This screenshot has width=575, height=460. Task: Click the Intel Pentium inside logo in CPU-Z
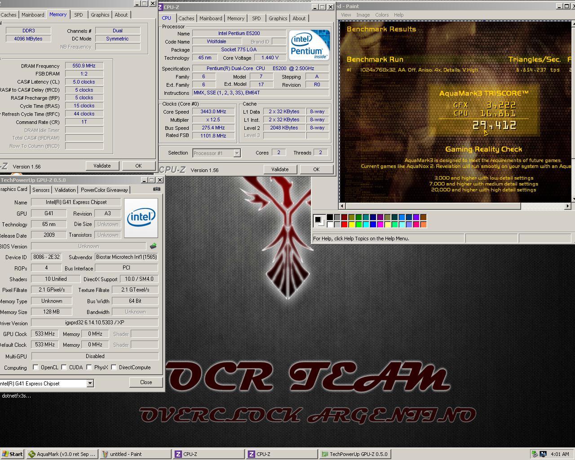pyautogui.click(x=309, y=45)
